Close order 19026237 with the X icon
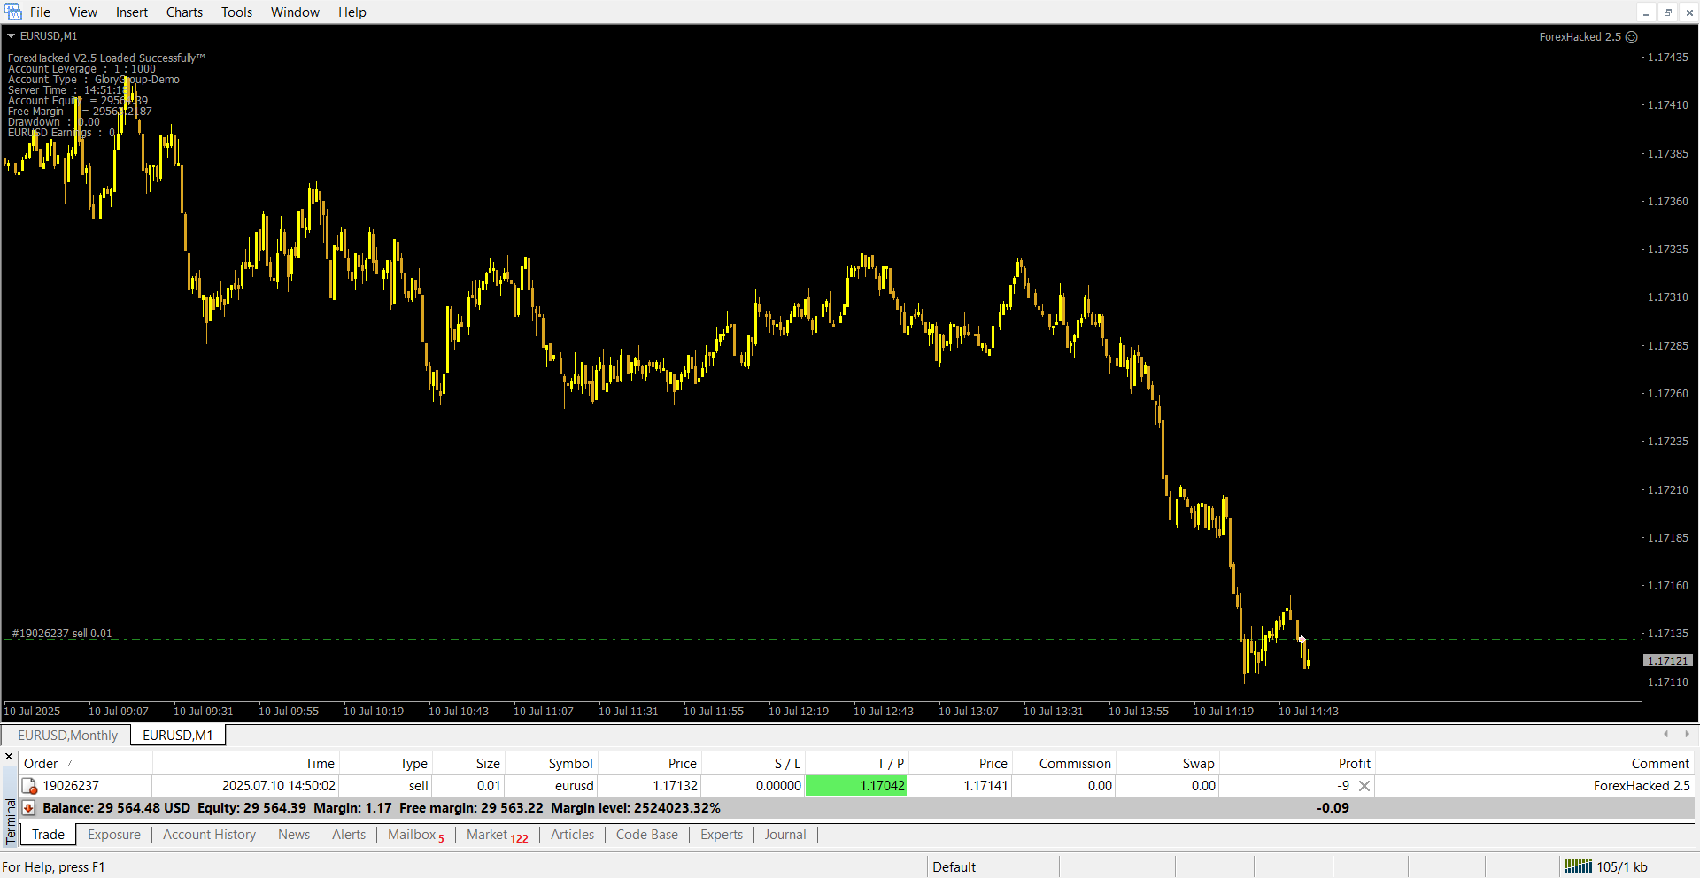Viewport: 1700px width, 878px height. tap(1364, 786)
